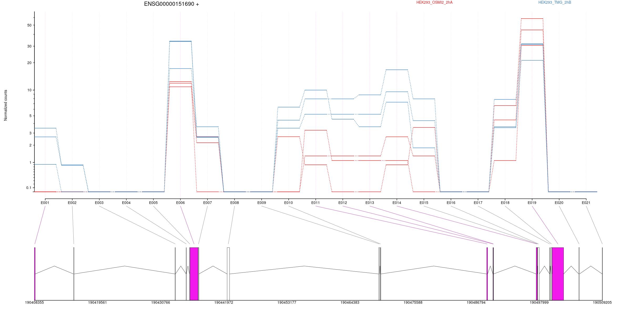Click the highest red line above E019
This screenshot has width=631, height=315.
click(x=532, y=19)
